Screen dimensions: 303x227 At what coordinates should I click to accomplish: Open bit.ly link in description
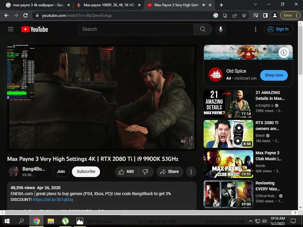[x=53, y=200]
